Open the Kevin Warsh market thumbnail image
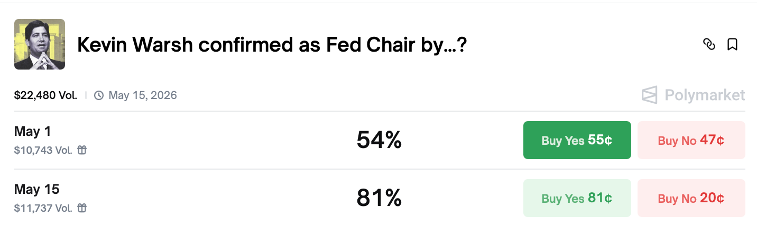This screenshot has width=757, height=236. click(40, 44)
